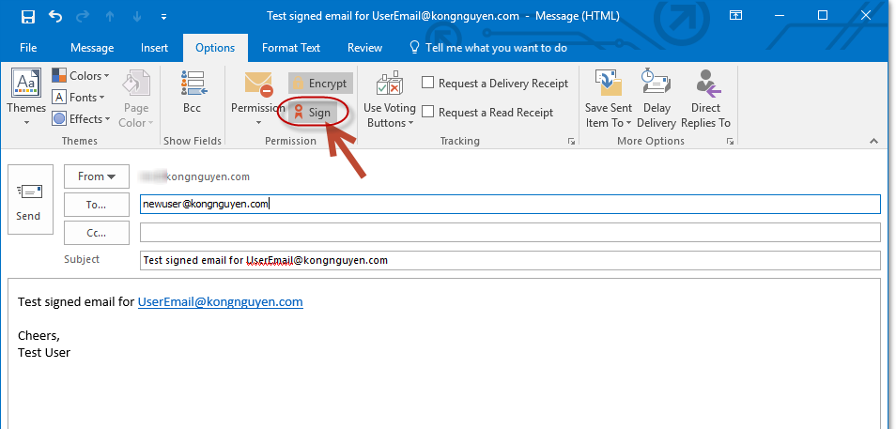Viewport: 896px width, 429px height.
Task: Open the More Options dialog launcher
Action: click(730, 141)
